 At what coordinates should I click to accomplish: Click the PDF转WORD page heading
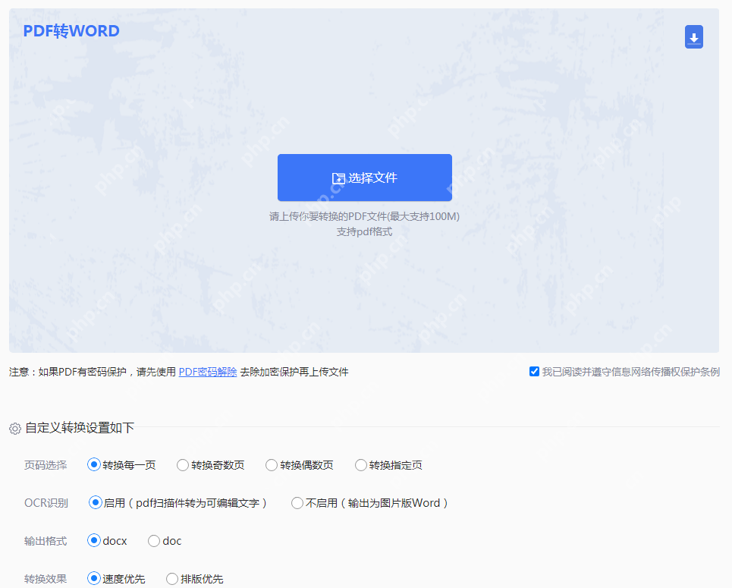click(x=71, y=30)
